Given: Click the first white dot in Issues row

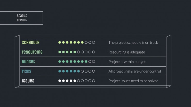Looking at the screenshot, I should pyautogui.click(x=60, y=81).
